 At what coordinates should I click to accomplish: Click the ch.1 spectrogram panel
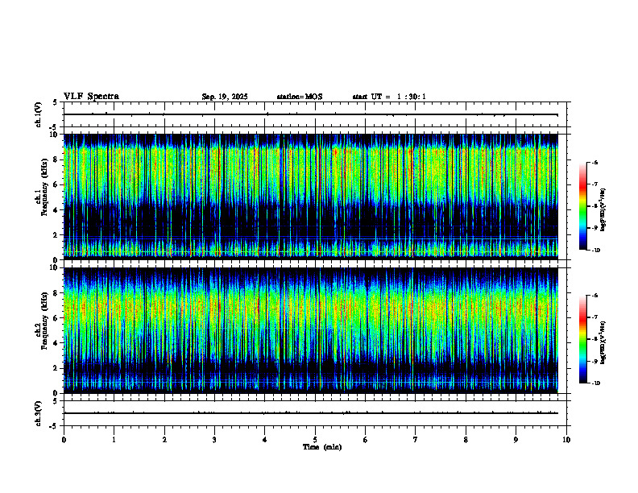tap(311, 197)
